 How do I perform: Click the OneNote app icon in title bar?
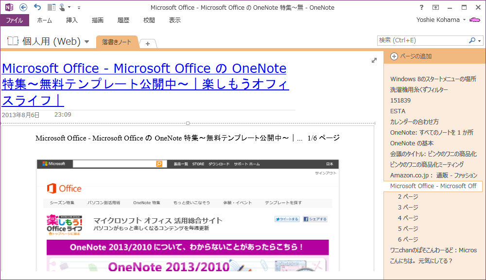(x=9, y=7)
